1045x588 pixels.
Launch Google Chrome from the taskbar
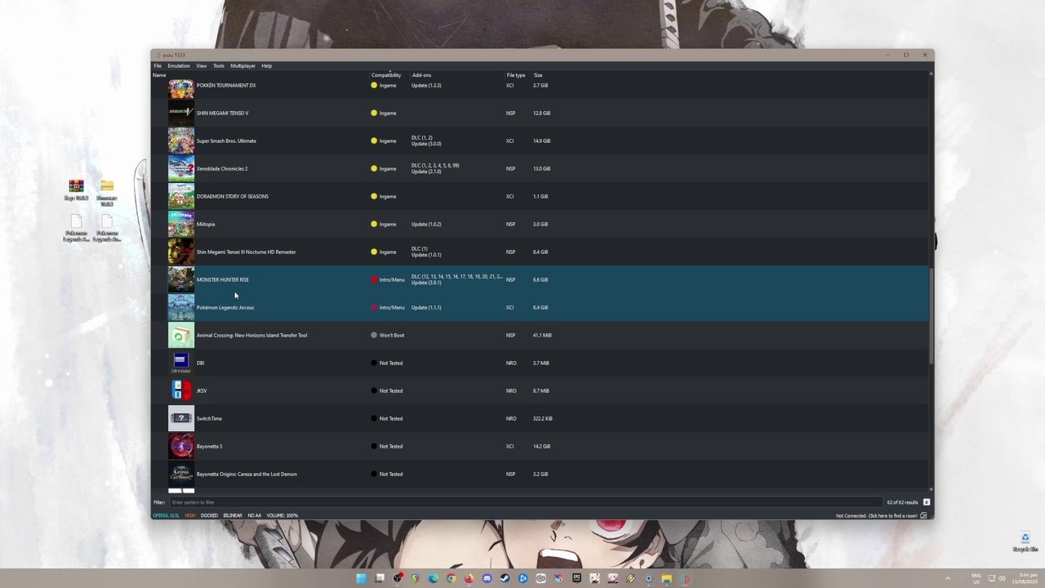(x=451, y=579)
